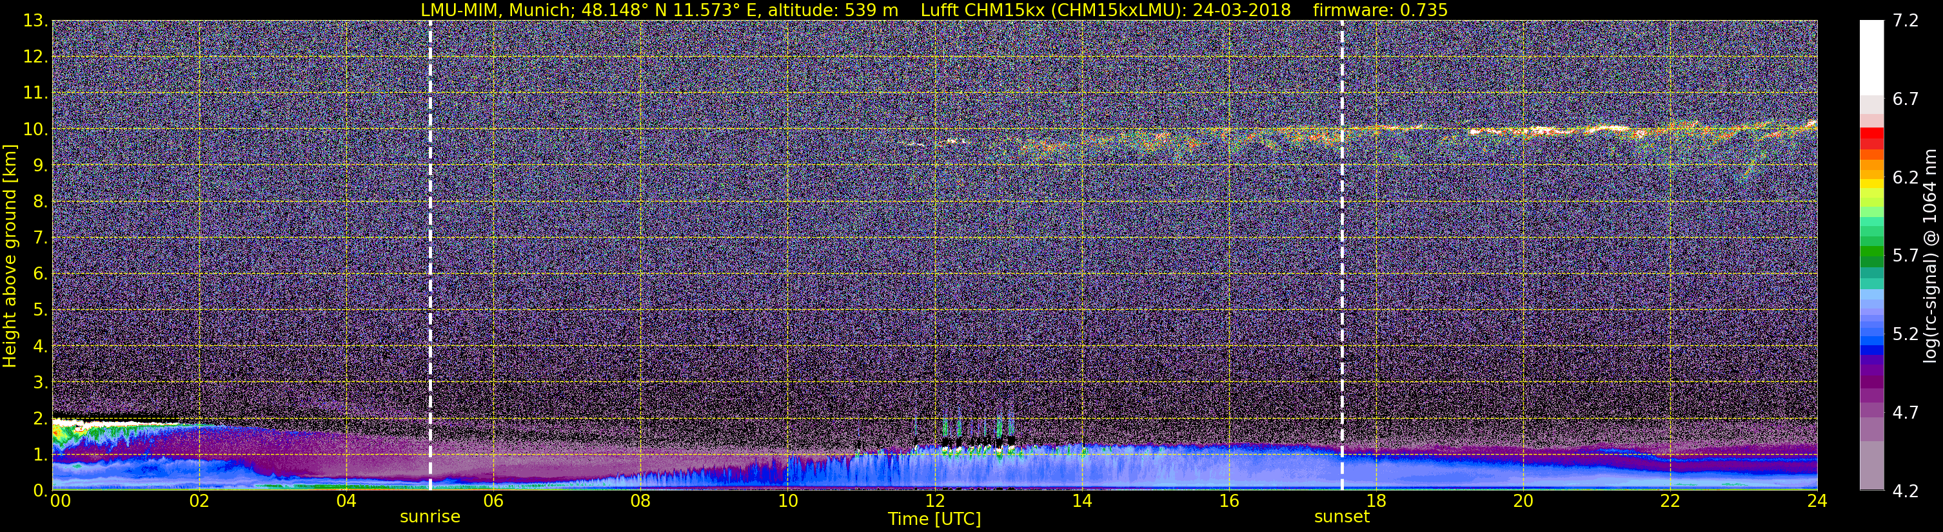The image size is (1943, 532).
Task: Click the '06' time tick label
Action: (493, 501)
